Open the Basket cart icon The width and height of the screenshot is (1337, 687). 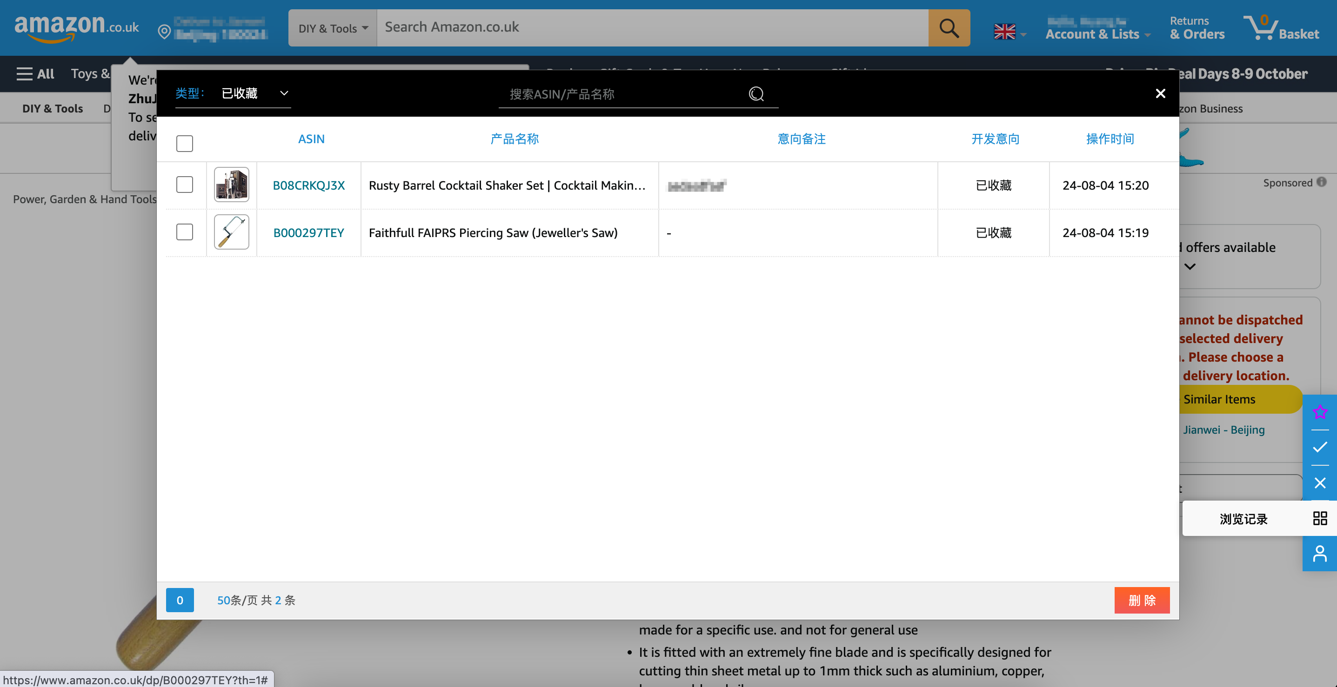pos(1280,28)
